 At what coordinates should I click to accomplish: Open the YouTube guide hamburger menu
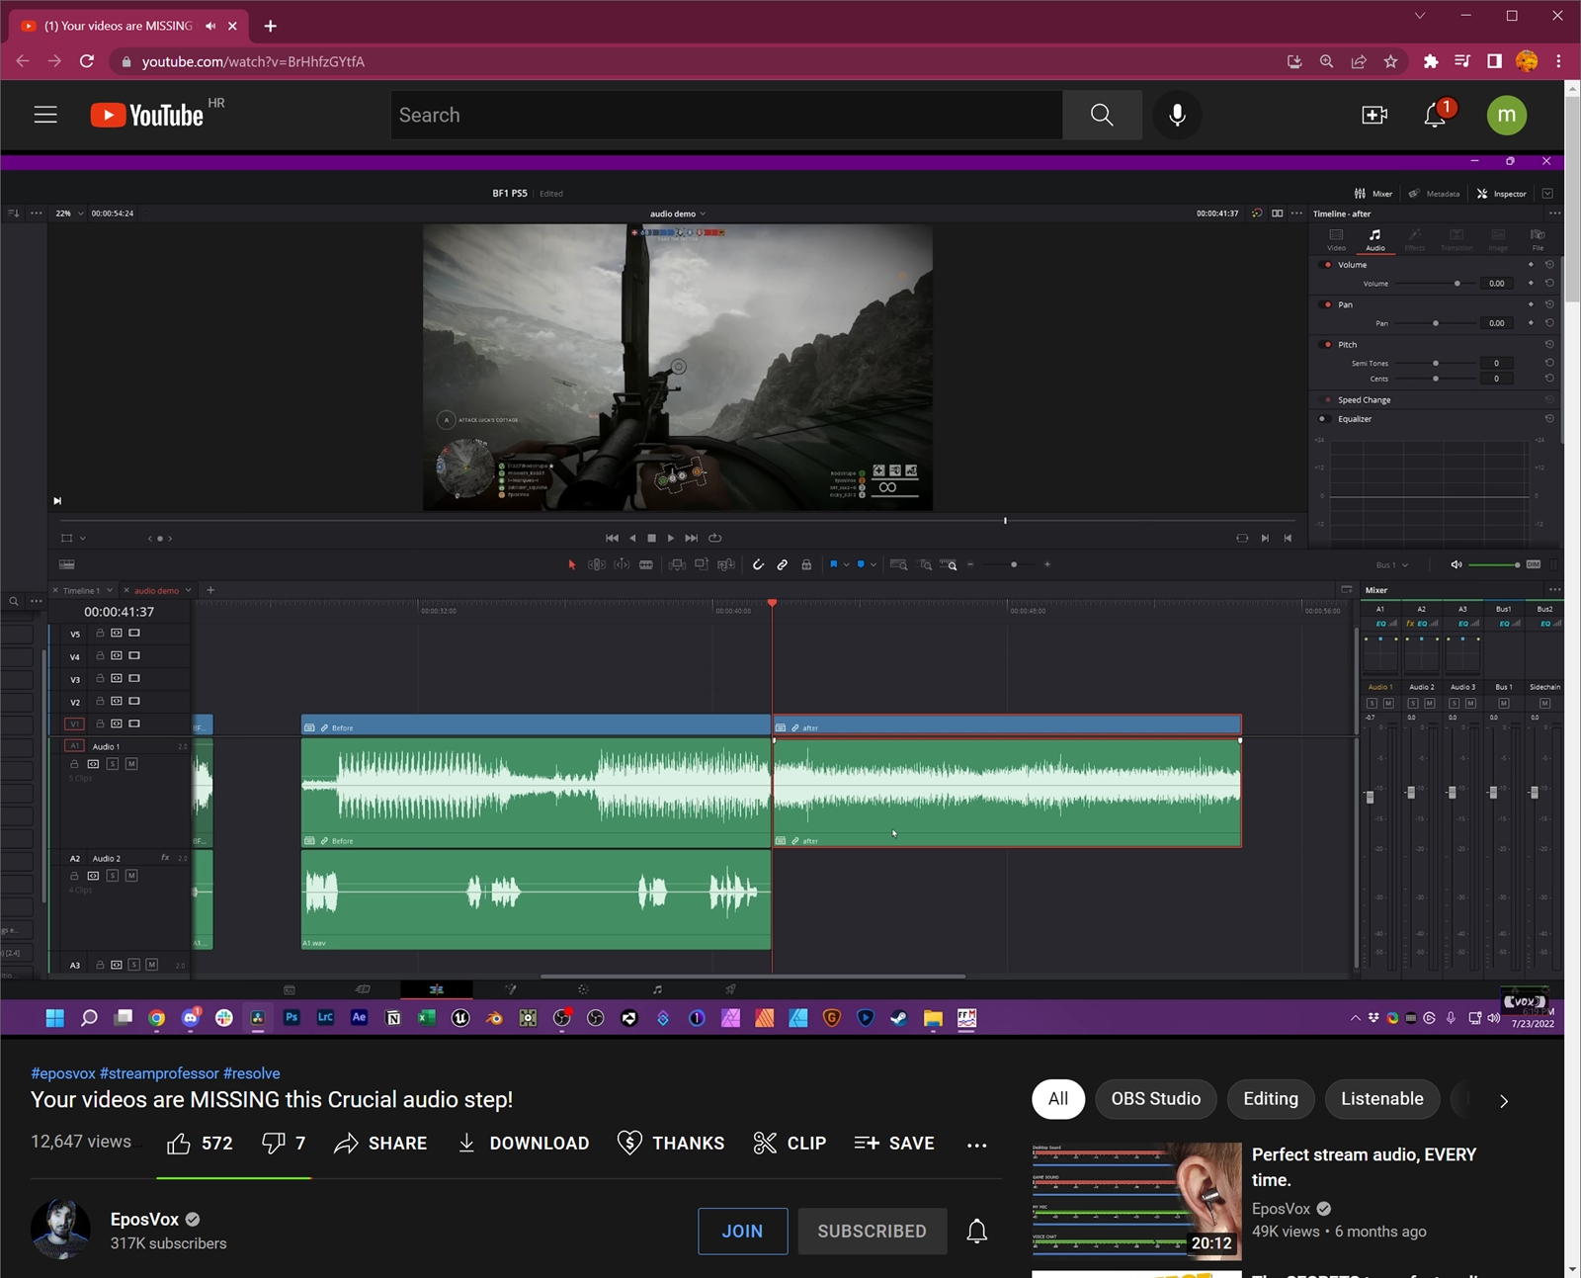45,115
